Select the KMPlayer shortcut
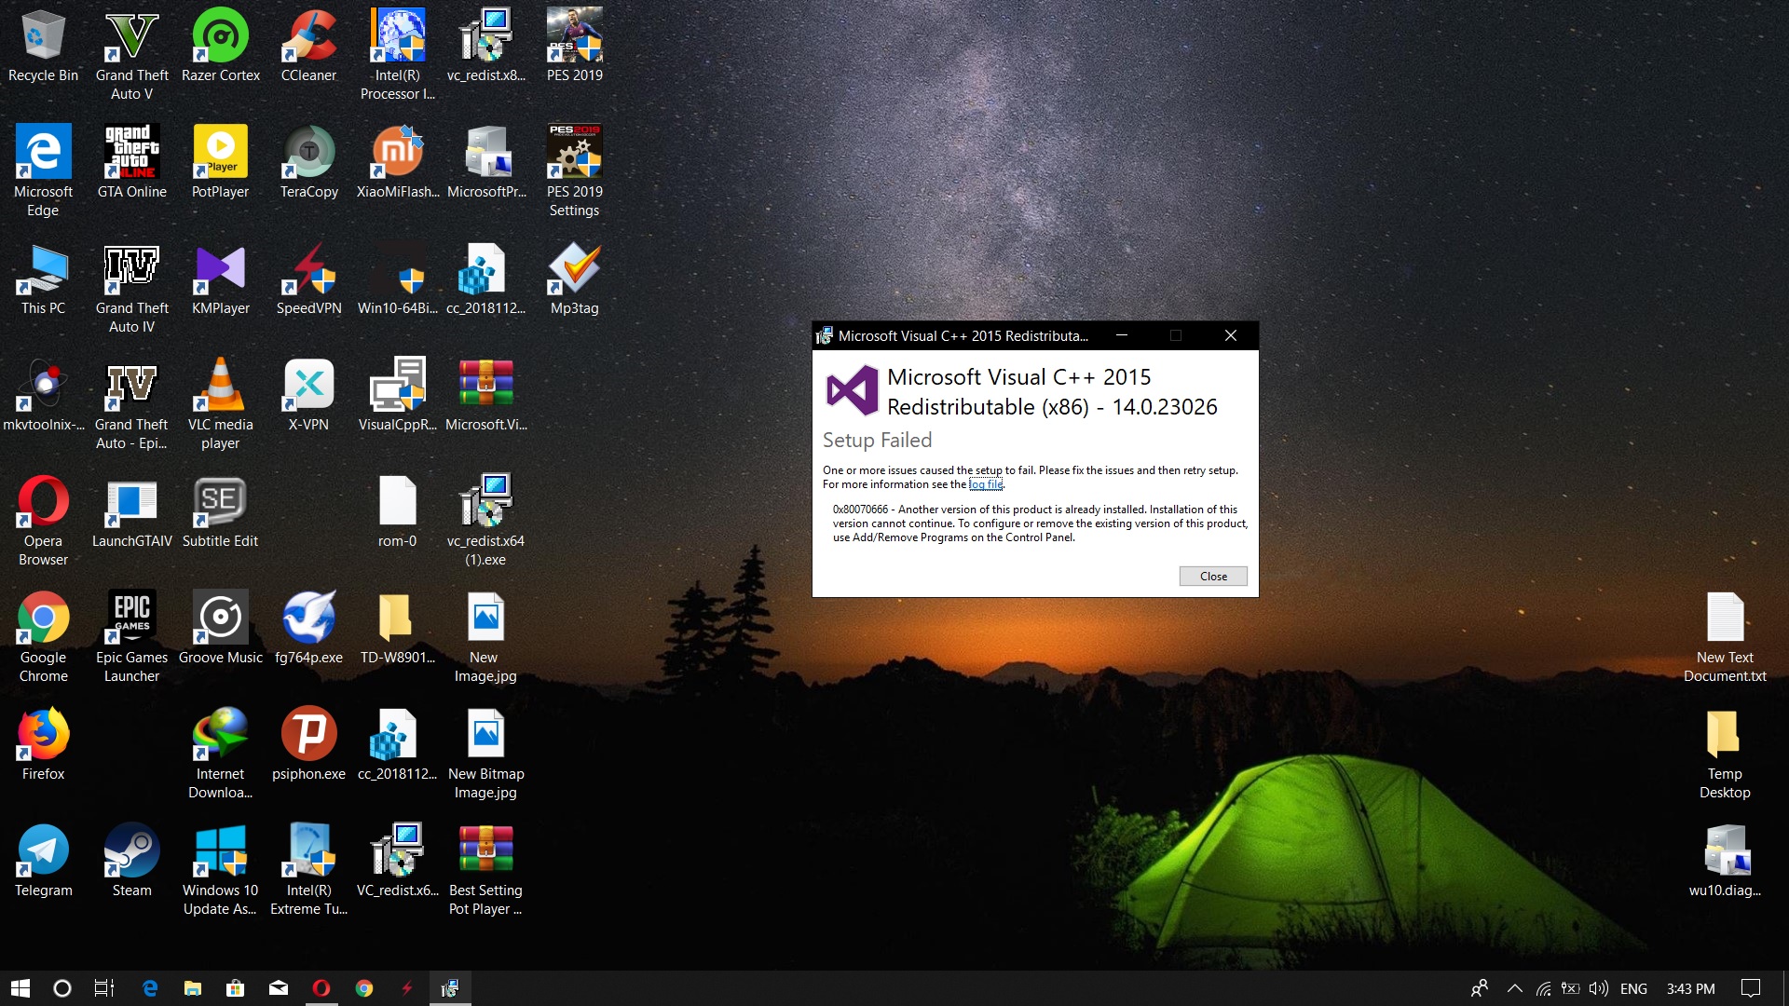This screenshot has width=1789, height=1006. (220, 279)
